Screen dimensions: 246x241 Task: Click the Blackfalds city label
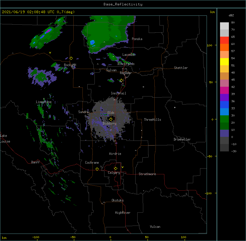pyautogui.click(x=126, y=64)
